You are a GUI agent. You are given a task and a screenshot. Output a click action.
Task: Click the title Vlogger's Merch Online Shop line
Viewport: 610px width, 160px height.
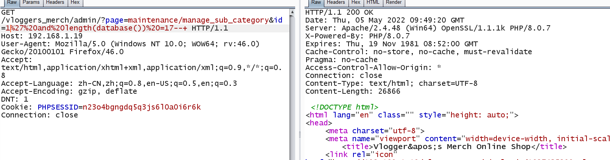point(454,147)
